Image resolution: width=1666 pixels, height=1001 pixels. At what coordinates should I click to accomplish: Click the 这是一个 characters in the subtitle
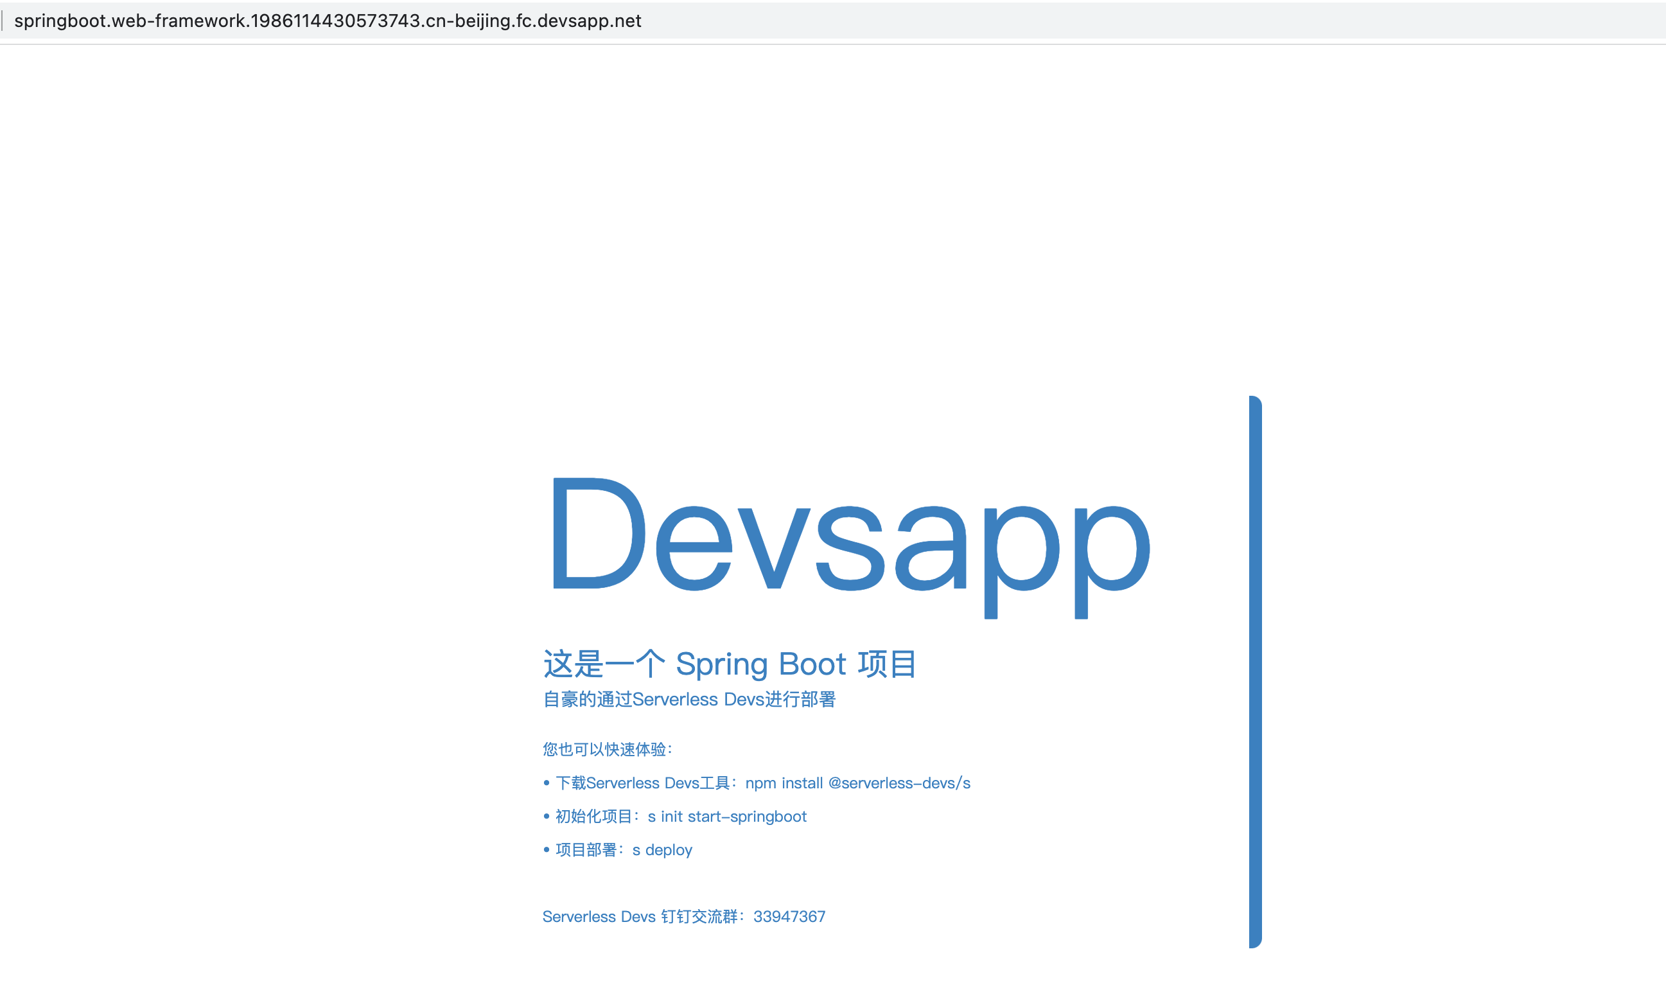pyautogui.click(x=604, y=664)
